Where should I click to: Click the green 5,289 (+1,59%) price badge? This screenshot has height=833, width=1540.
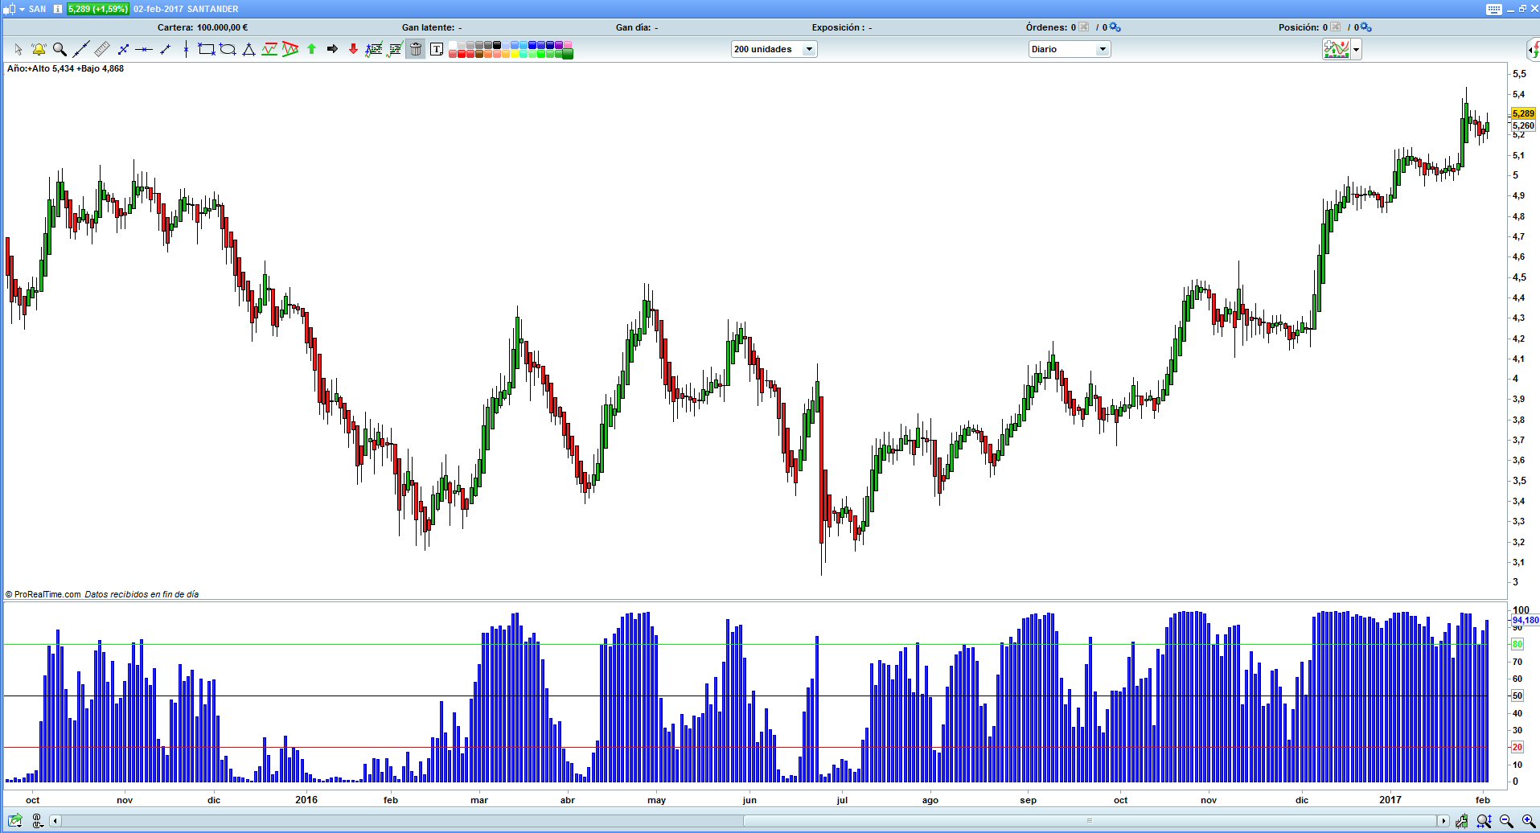pyautogui.click(x=97, y=9)
